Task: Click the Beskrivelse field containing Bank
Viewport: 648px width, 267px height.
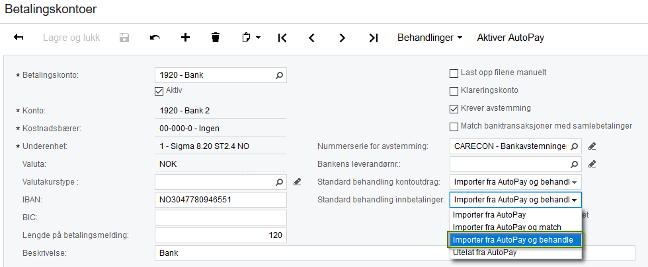Action: coord(395,253)
